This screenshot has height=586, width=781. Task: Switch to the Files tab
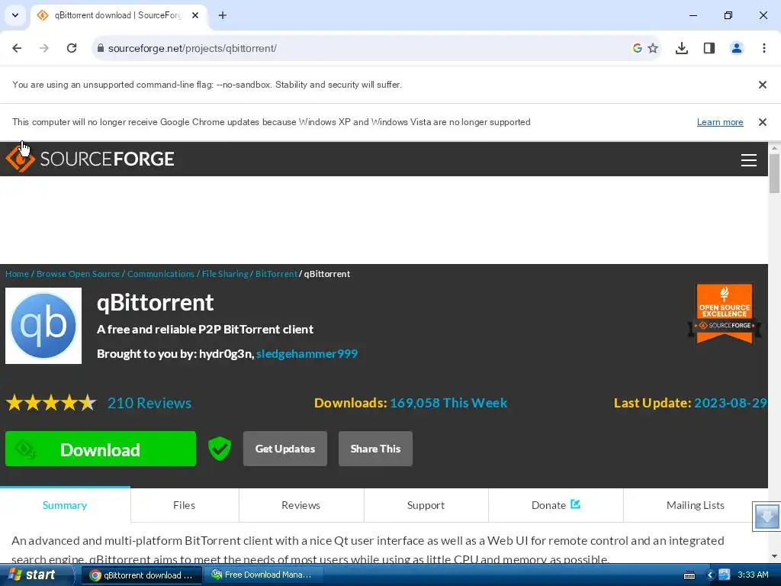coord(185,505)
